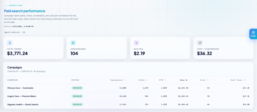Sort the table by Conv. column
257x112 pixels.
coord(204,80)
